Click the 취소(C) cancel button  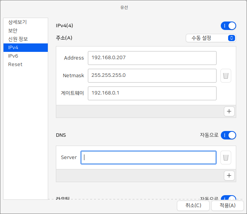[193, 206]
